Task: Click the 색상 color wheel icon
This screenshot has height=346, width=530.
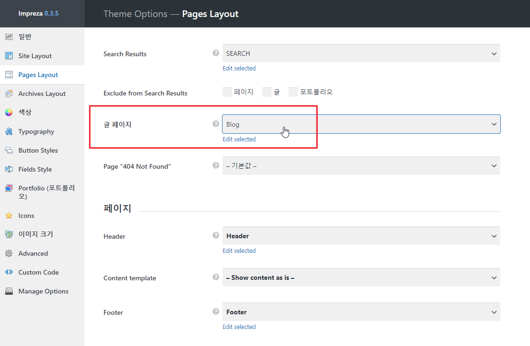Action: click(x=9, y=112)
